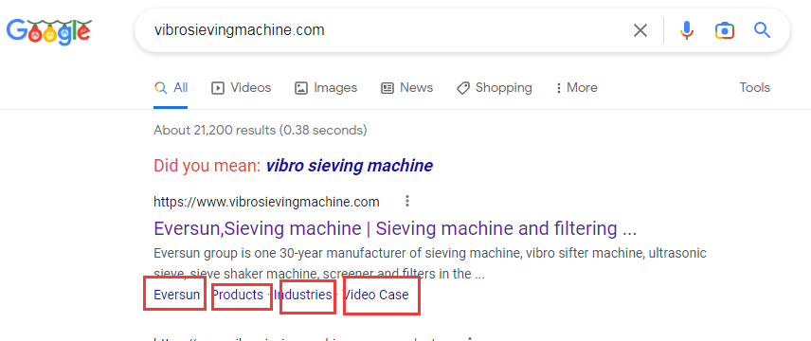The width and height of the screenshot is (811, 341).
Task: Clear the search box with X icon
Action: click(640, 30)
